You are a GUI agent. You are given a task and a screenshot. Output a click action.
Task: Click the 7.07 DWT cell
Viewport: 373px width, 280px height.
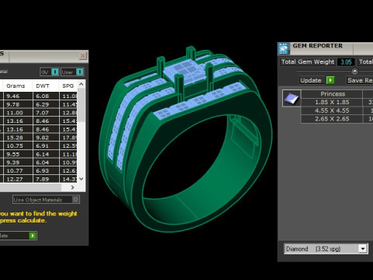coord(46,113)
